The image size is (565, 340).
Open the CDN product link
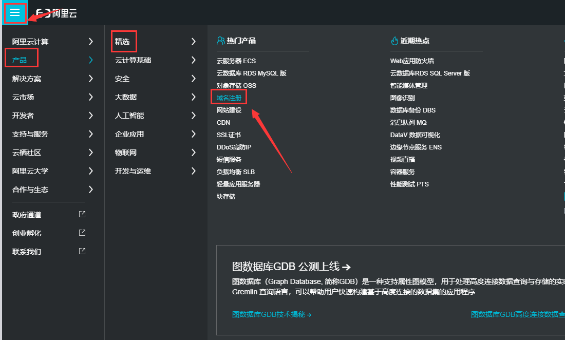(x=223, y=122)
